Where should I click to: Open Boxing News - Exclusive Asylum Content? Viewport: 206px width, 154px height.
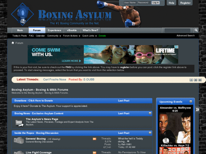[39, 113]
